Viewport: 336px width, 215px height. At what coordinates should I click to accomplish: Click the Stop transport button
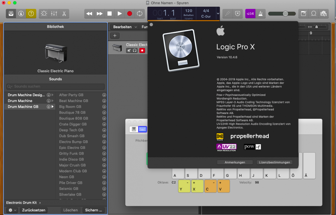pos(110,14)
